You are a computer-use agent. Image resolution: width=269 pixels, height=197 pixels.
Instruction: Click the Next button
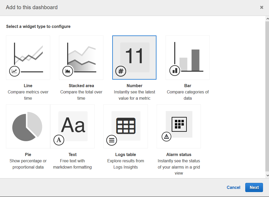(254, 187)
